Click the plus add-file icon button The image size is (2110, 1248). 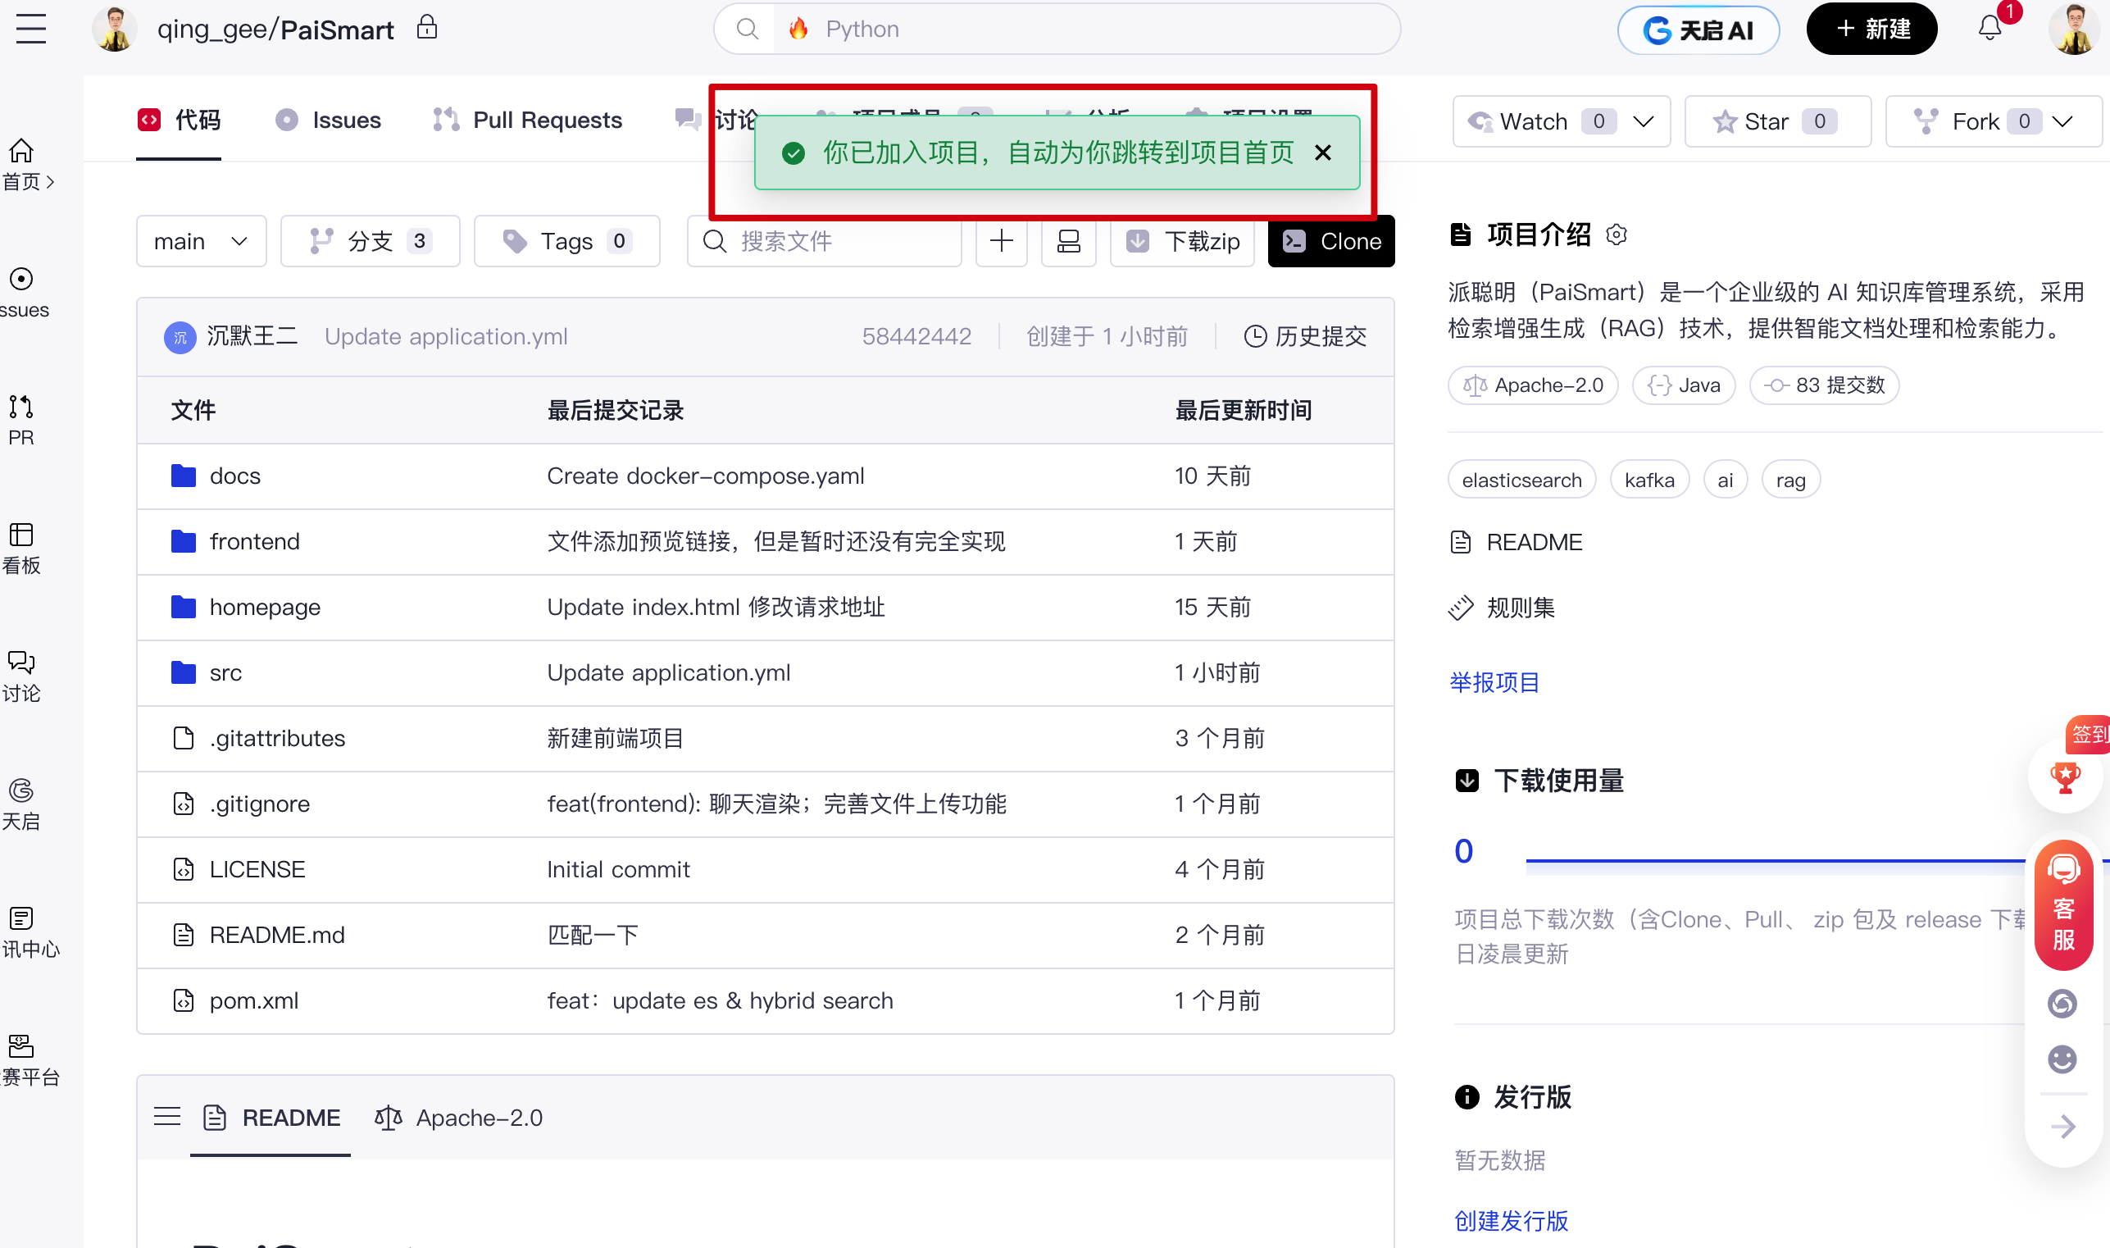1000,241
